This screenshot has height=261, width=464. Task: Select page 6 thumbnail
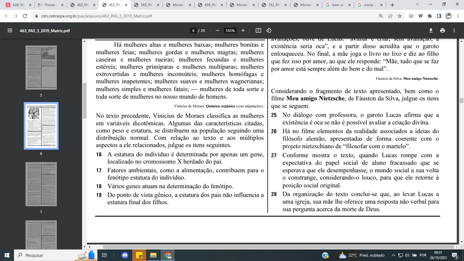pos(41,126)
